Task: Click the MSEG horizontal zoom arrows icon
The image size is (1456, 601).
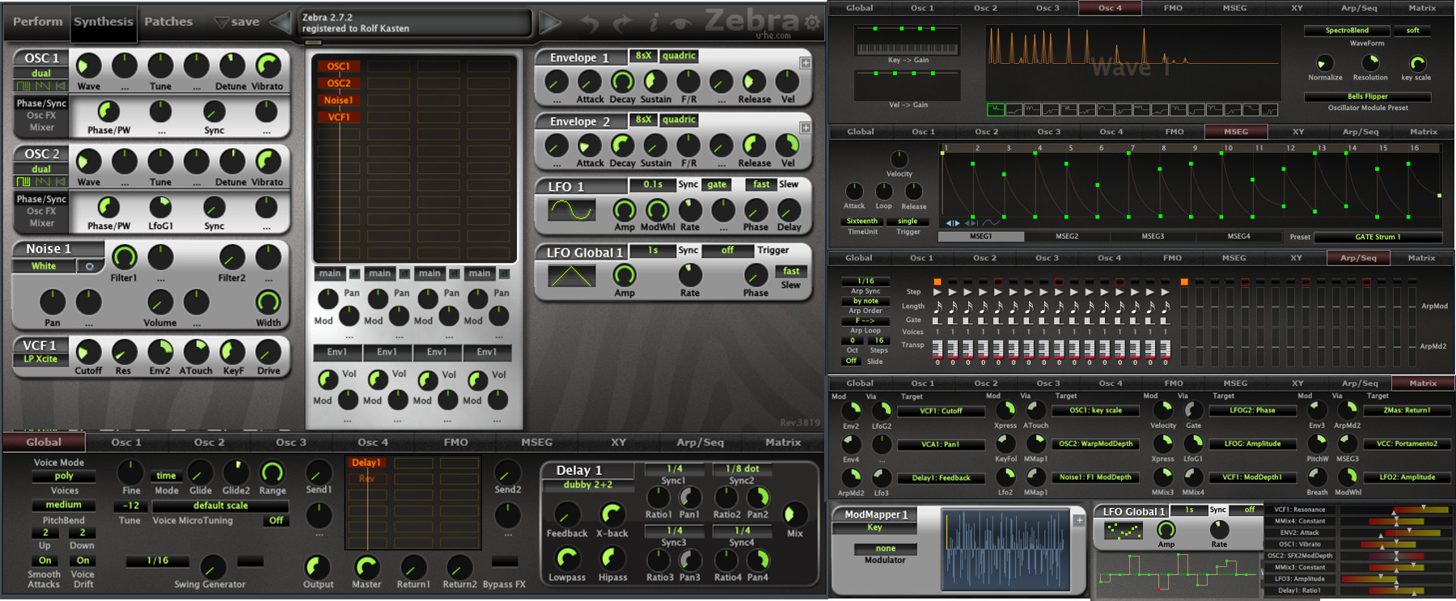Action: pyautogui.click(x=953, y=222)
